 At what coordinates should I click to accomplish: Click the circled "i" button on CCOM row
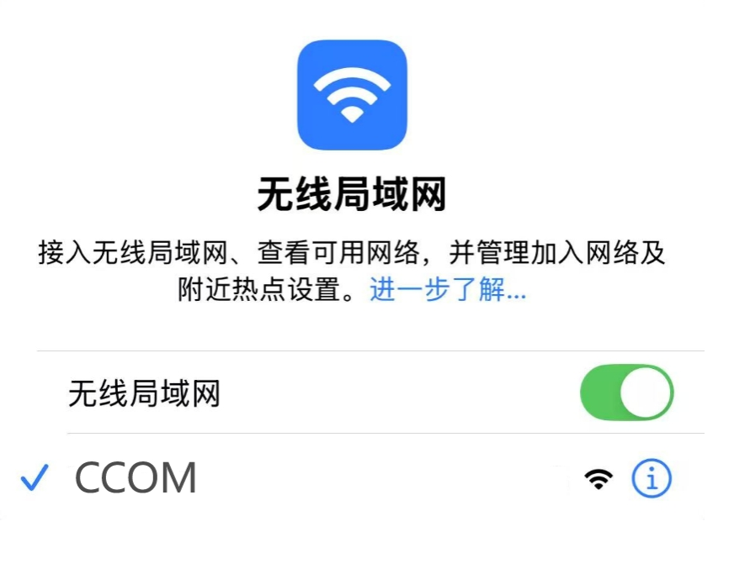point(652,478)
